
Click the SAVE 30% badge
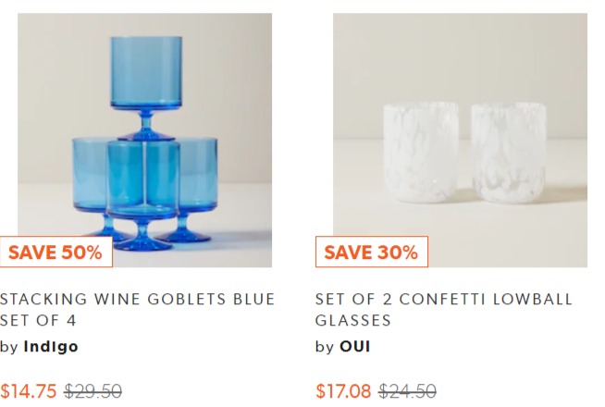tap(371, 252)
